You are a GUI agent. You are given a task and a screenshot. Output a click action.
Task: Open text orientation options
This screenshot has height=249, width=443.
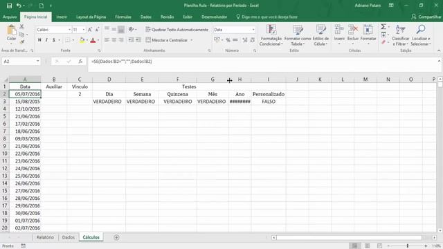coord(132,29)
